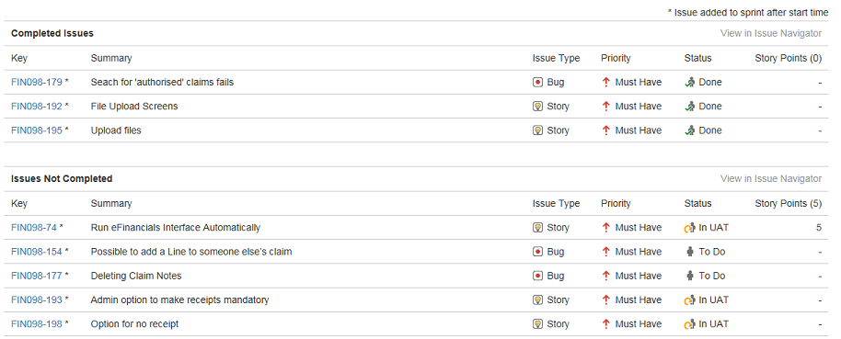Viewport: 841px width, 339px height.
Task: Click the Bug icon for FIN098-179
Action: [x=537, y=83]
